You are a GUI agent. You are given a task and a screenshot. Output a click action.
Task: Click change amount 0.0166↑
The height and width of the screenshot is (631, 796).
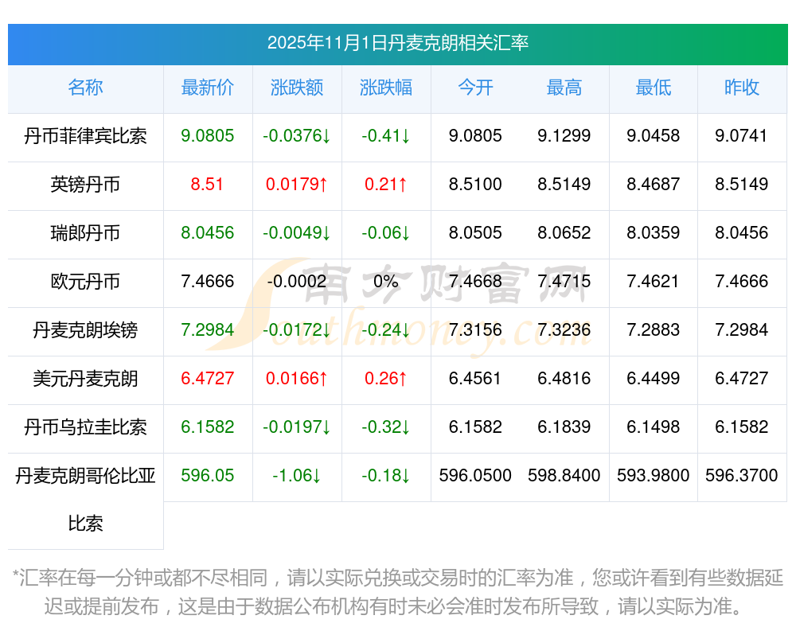pyautogui.click(x=297, y=378)
